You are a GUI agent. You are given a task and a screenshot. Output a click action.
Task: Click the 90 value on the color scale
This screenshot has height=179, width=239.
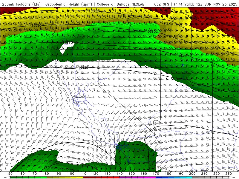coord(59,174)
